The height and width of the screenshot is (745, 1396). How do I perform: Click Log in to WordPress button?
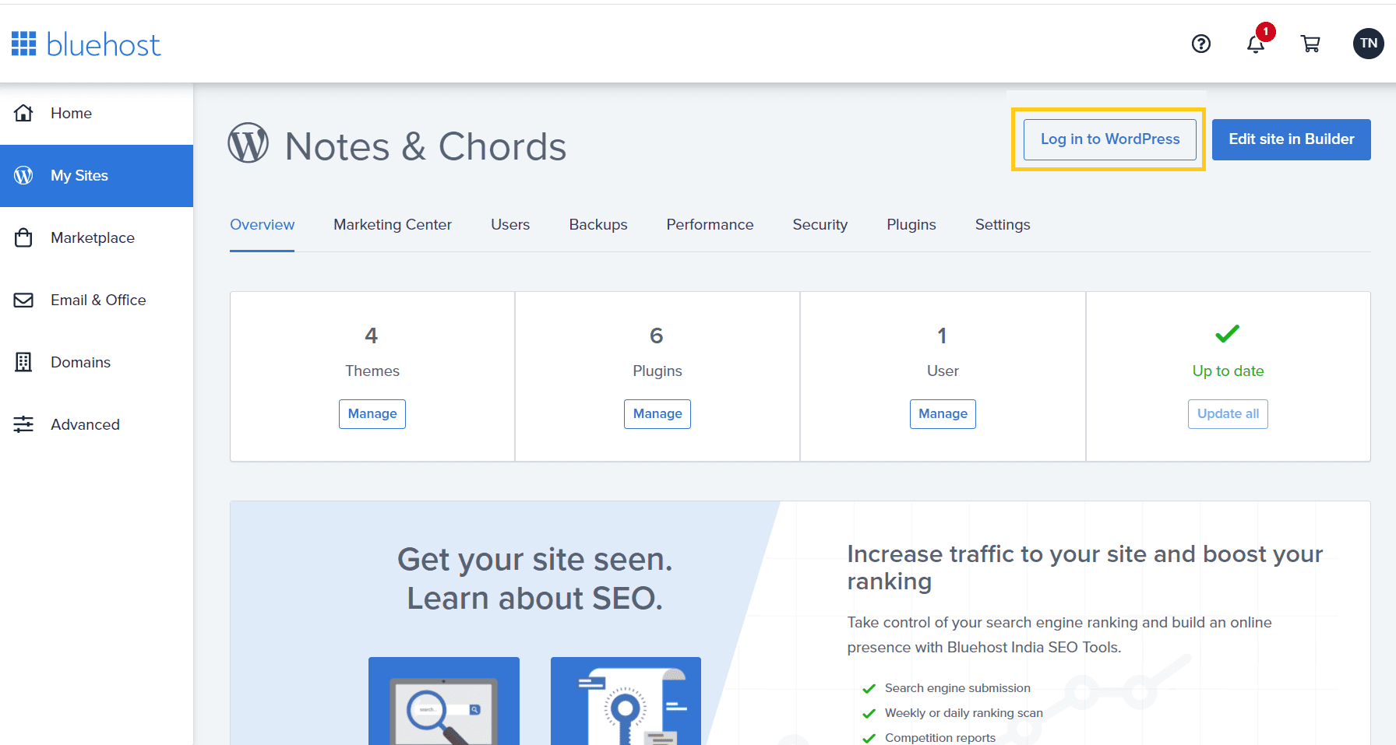1109,139
